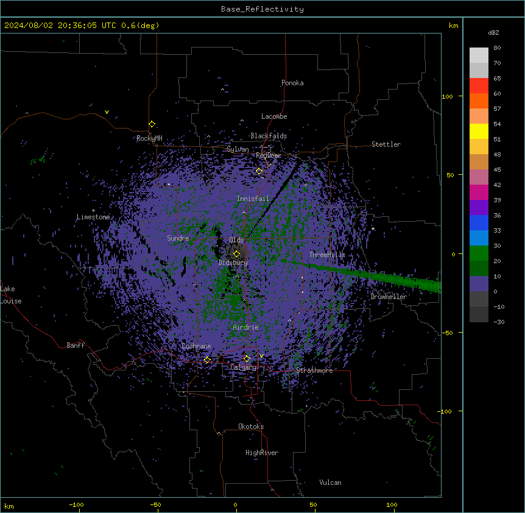
Task: Click the Lacombe town label
Action: [274, 116]
